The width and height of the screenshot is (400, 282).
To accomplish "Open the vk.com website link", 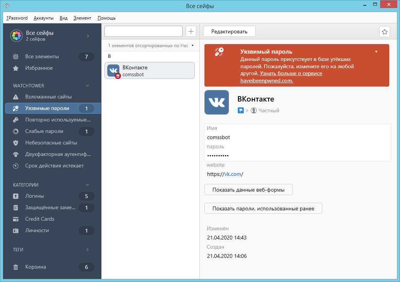I will (233, 174).
